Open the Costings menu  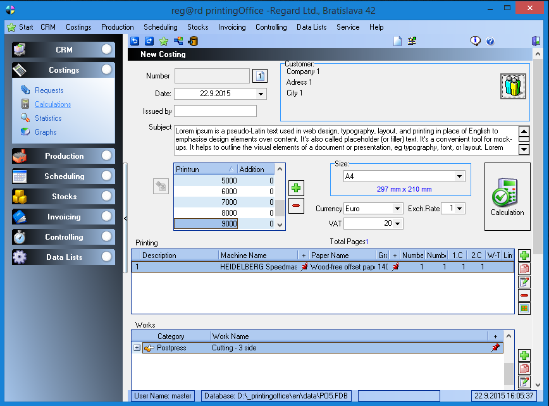[x=78, y=27]
